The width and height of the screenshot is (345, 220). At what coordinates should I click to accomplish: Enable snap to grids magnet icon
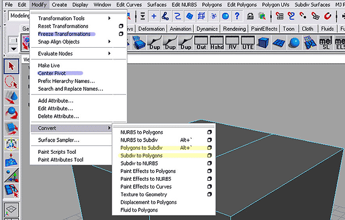pyautogui.click(x=280, y=16)
